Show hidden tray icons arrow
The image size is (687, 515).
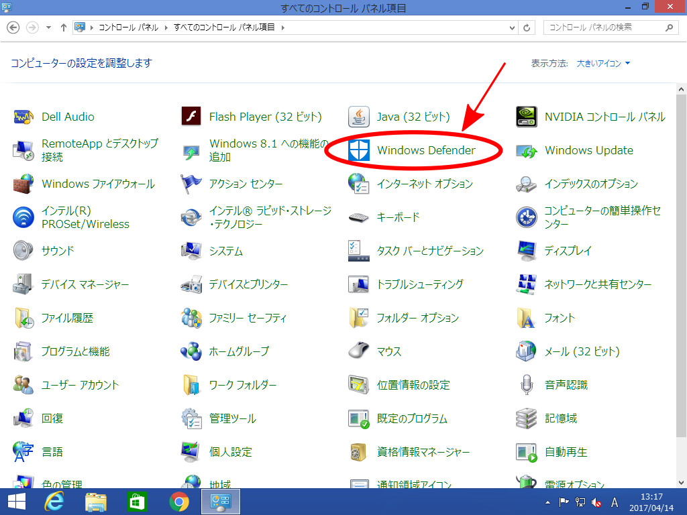click(x=547, y=502)
